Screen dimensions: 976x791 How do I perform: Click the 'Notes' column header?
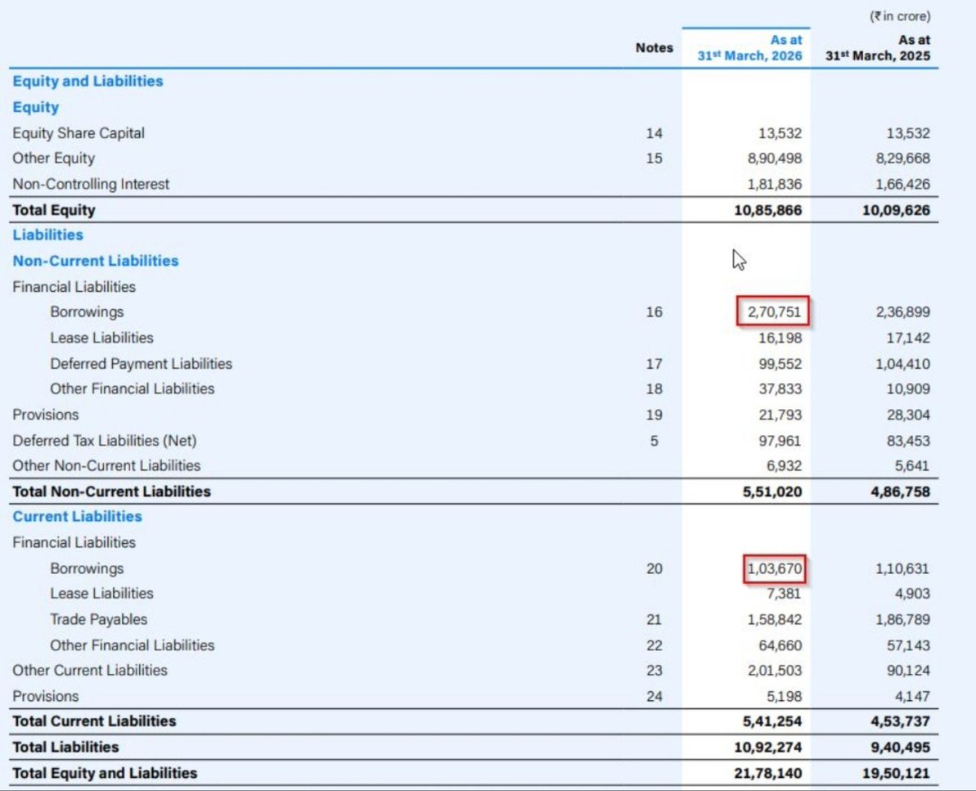coord(655,48)
